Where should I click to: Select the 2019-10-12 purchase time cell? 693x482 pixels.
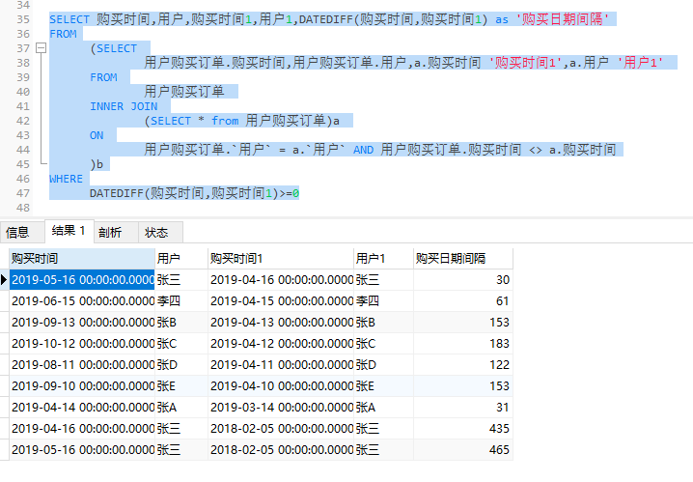pos(81,343)
